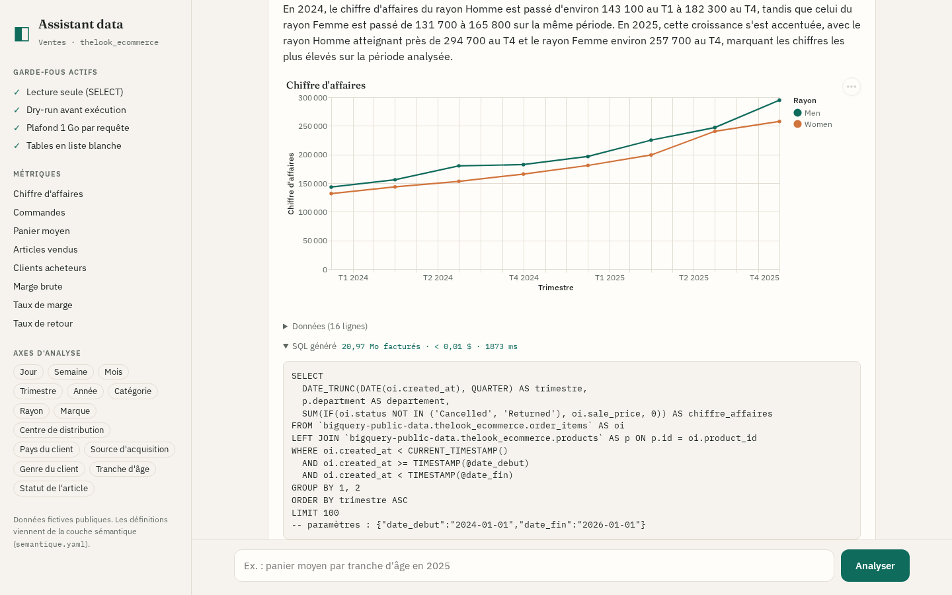The width and height of the screenshot is (952, 595).
Task: Click the Assistant data logo icon
Action: pos(22,34)
